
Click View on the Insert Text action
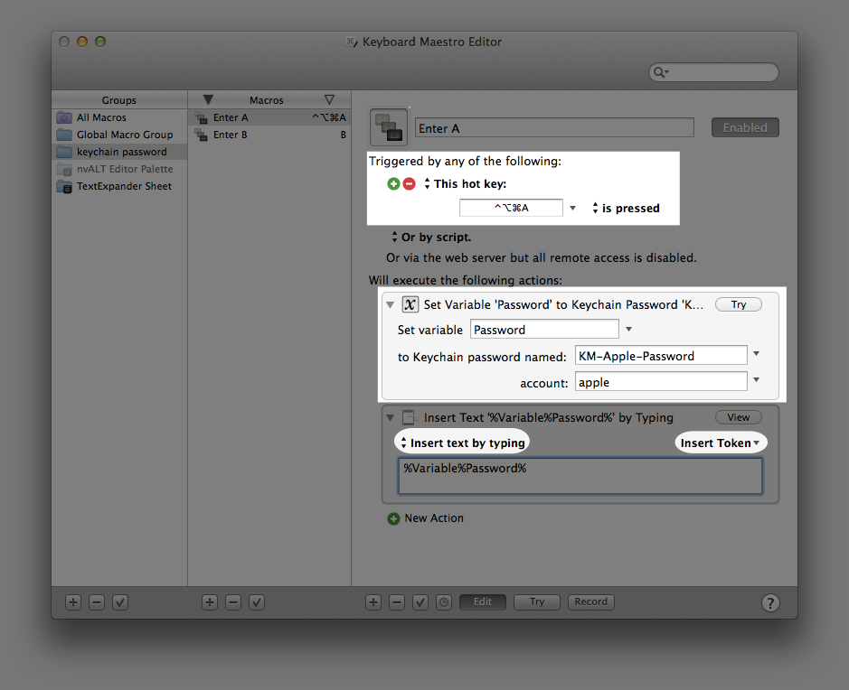[739, 417]
